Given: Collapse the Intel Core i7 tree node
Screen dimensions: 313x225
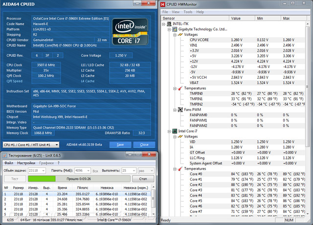Looking at the screenshot, I should point(169,132).
